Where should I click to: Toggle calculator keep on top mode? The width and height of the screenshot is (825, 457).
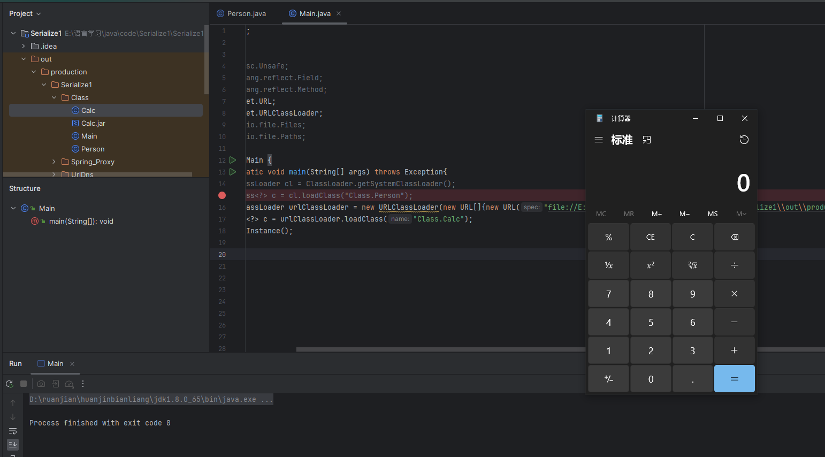647,140
